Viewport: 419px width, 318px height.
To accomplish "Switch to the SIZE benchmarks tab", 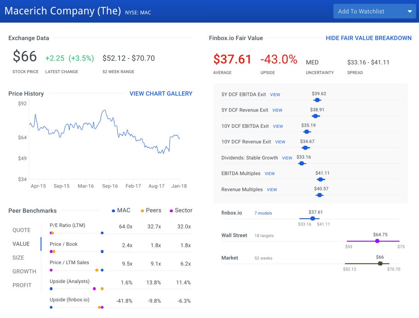I will click(18, 258).
